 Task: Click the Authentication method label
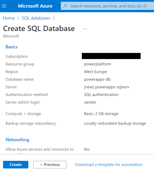tap(27, 95)
